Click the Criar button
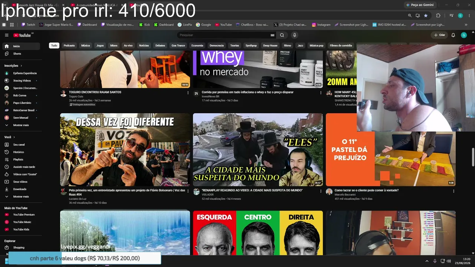475x267 pixels. coord(439,35)
